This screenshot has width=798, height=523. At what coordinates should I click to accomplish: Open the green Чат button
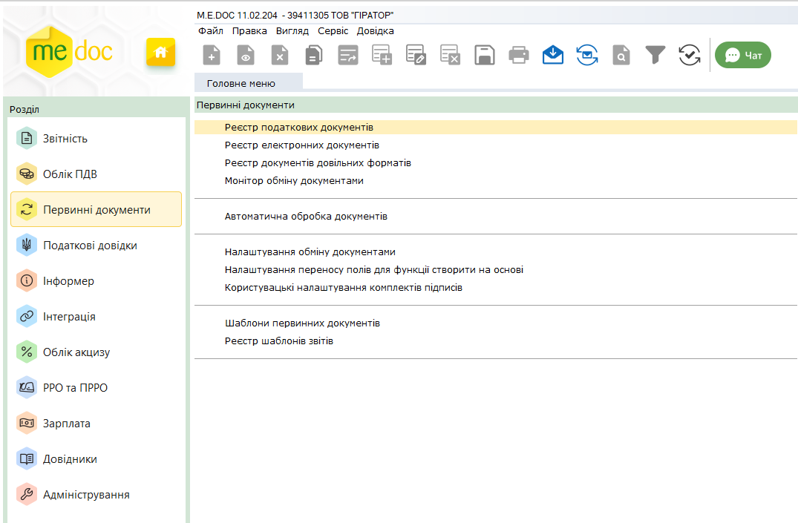click(742, 55)
